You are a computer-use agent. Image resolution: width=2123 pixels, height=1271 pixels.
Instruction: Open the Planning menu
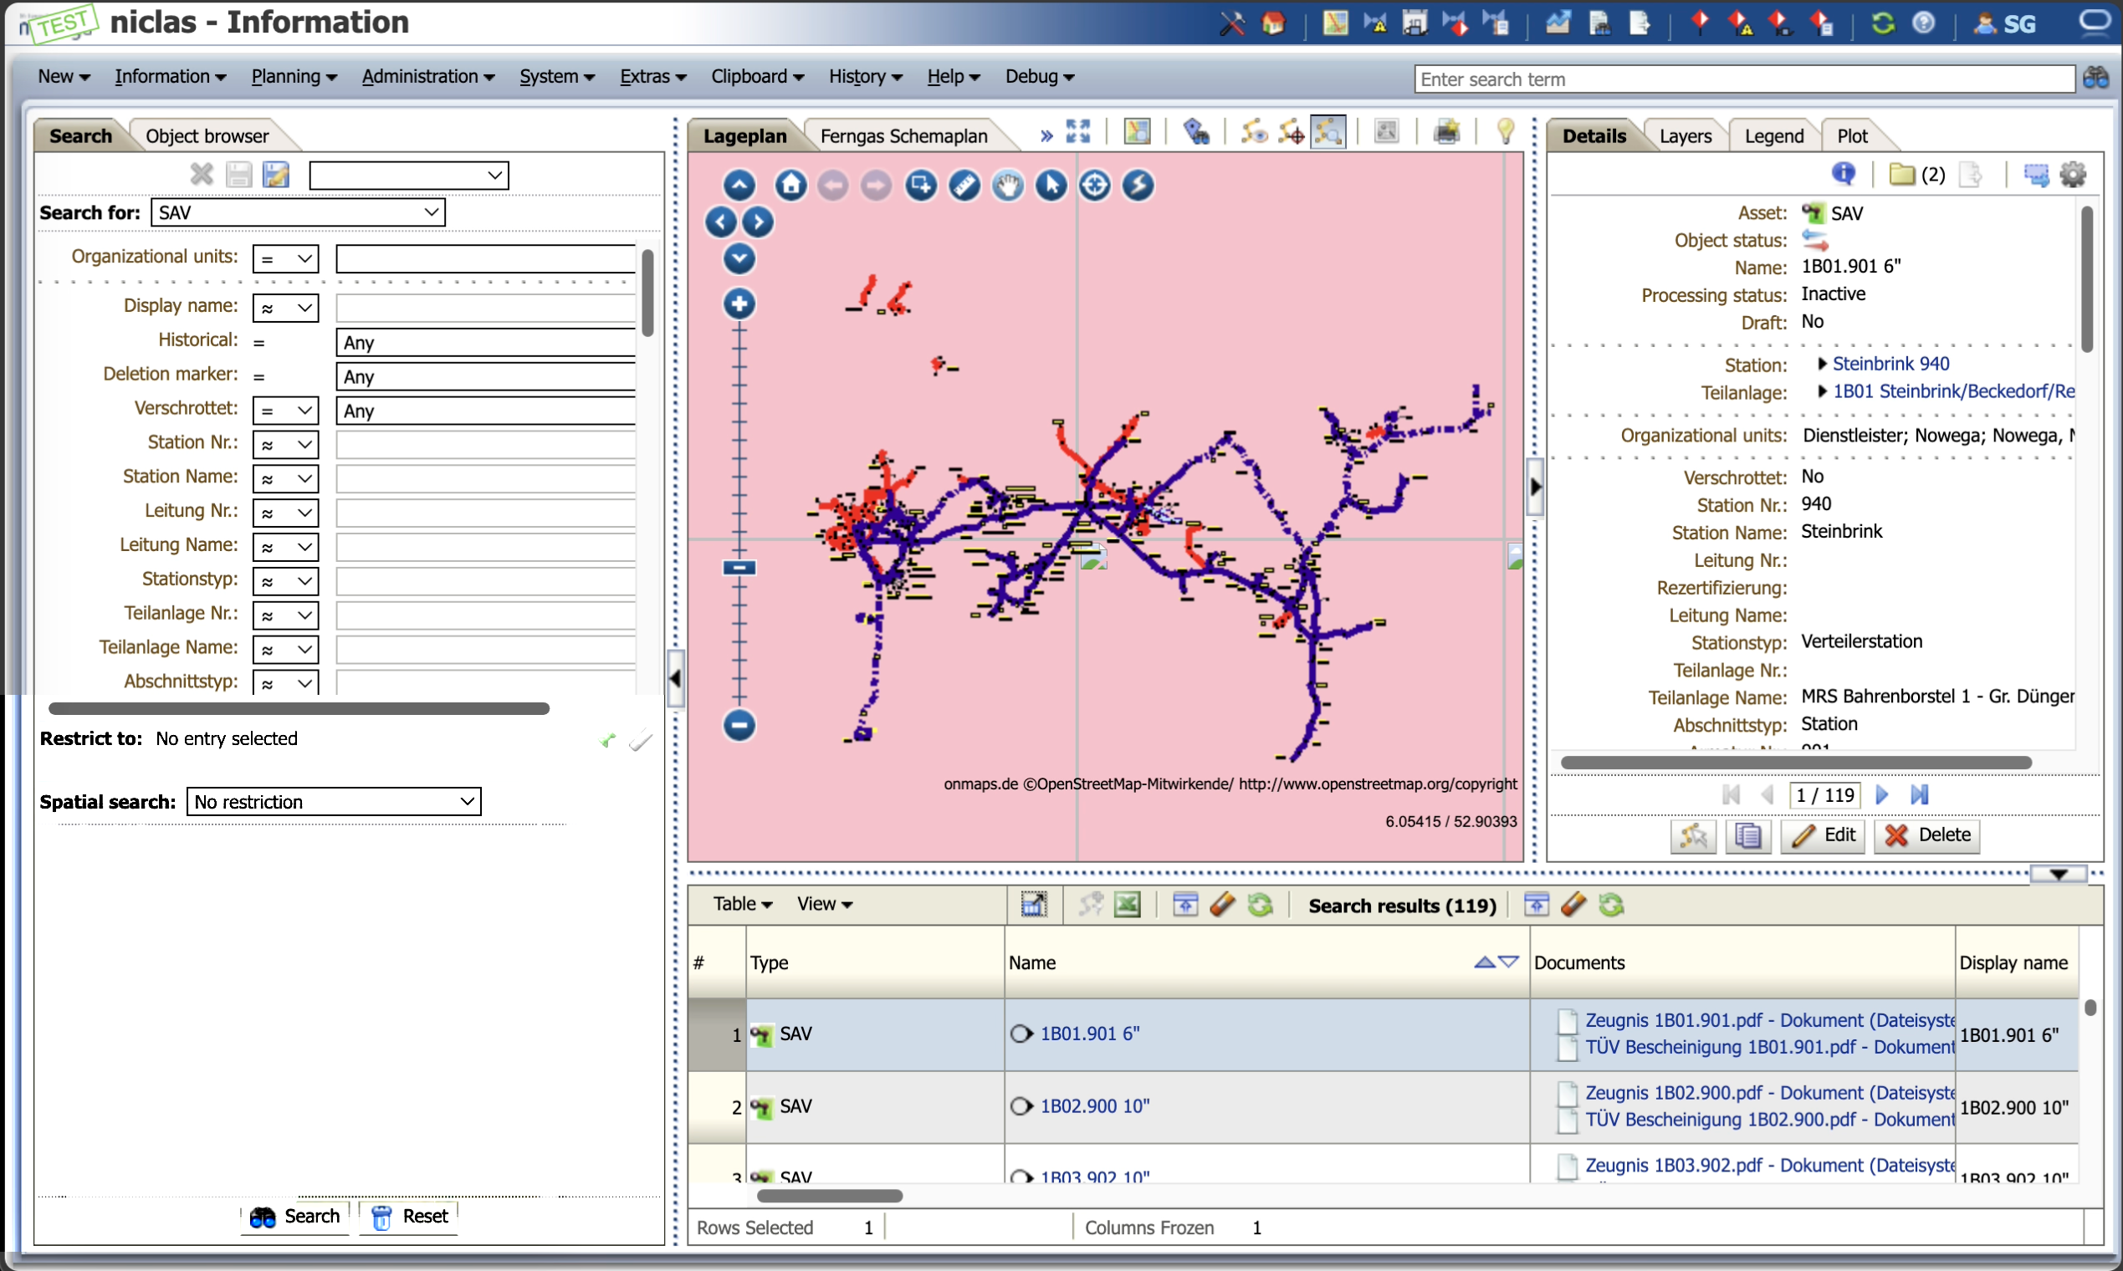coord(293,77)
